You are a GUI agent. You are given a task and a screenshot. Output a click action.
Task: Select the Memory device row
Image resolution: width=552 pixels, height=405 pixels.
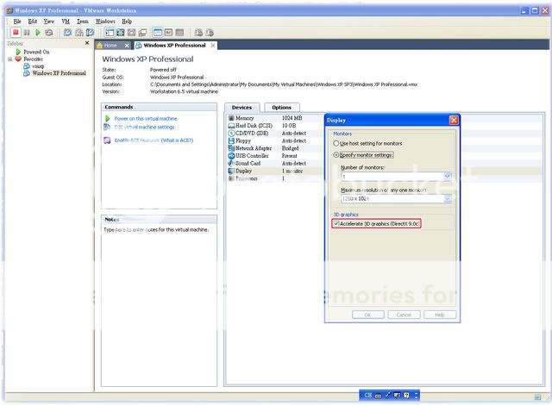point(274,118)
